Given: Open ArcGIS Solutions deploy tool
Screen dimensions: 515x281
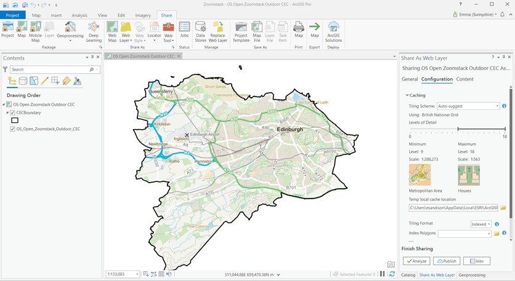Looking at the screenshot, I should tap(333, 31).
